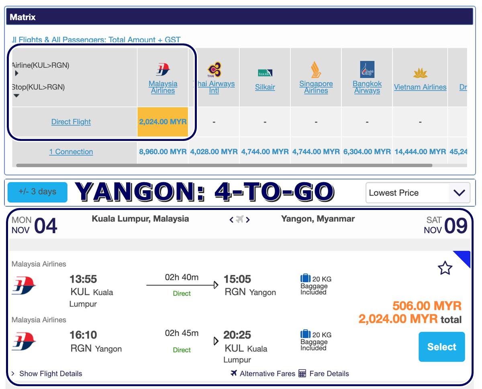Click the baggage icon for the 16:10 flight
Screen dimensions: 482x389
(x=306, y=334)
